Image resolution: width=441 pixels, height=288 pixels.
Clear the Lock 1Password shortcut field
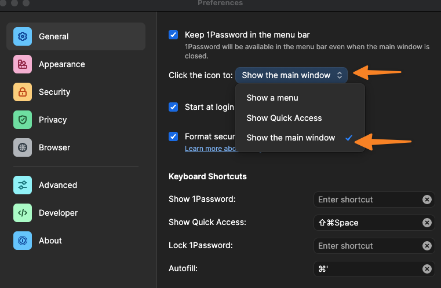427,246
